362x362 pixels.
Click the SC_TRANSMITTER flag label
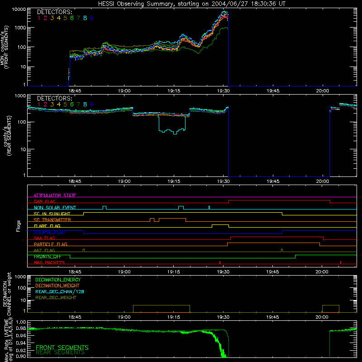[52, 220]
